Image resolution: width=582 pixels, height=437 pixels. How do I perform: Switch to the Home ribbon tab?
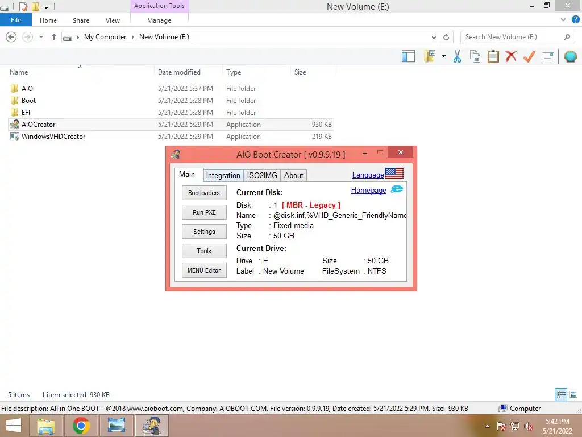click(48, 20)
